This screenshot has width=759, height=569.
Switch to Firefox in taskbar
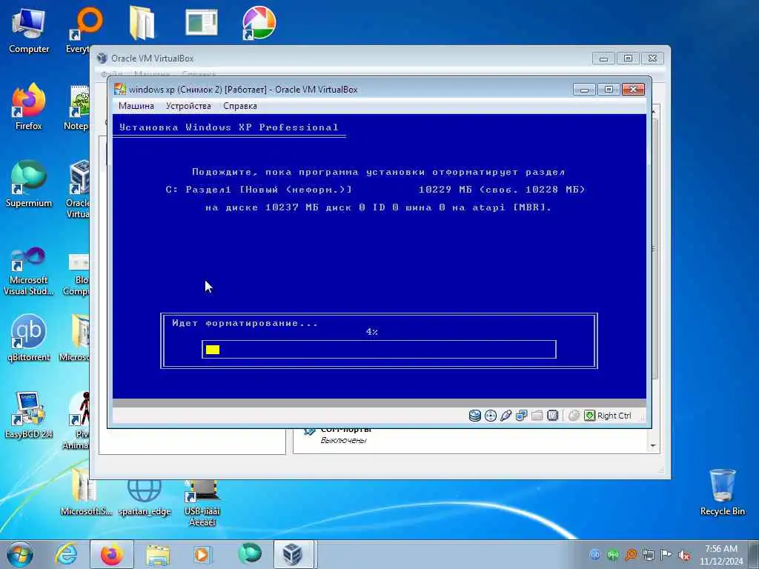click(x=112, y=555)
